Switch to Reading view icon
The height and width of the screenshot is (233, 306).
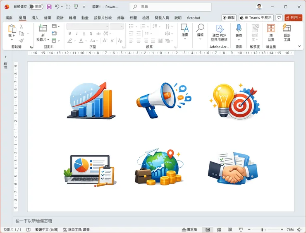229,230
